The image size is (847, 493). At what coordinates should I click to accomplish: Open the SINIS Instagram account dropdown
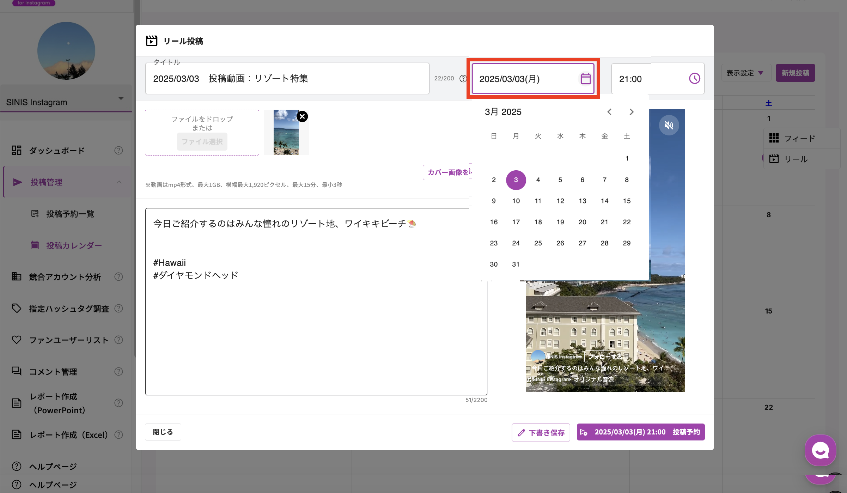(x=121, y=99)
